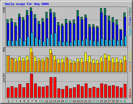The image size is (133, 104).
Task: Click day 10 on the x-axis
Action: point(43,101)
